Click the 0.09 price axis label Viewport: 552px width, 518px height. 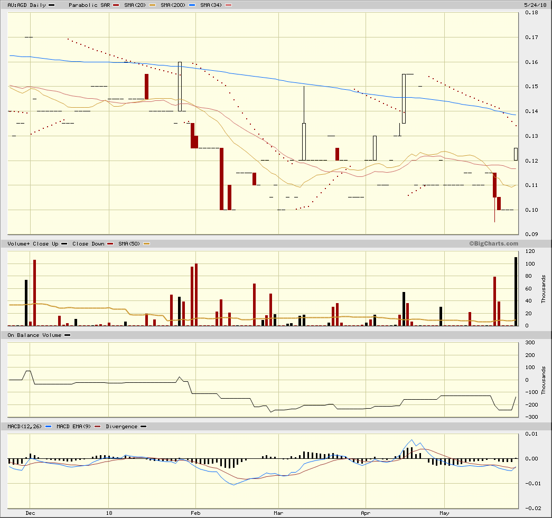[x=531, y=234]
